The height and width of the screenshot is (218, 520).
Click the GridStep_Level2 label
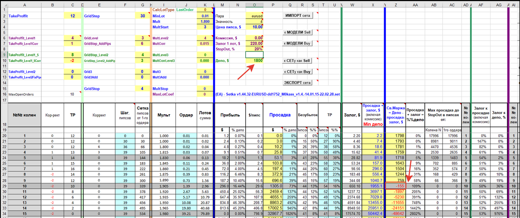pos(96,55)
